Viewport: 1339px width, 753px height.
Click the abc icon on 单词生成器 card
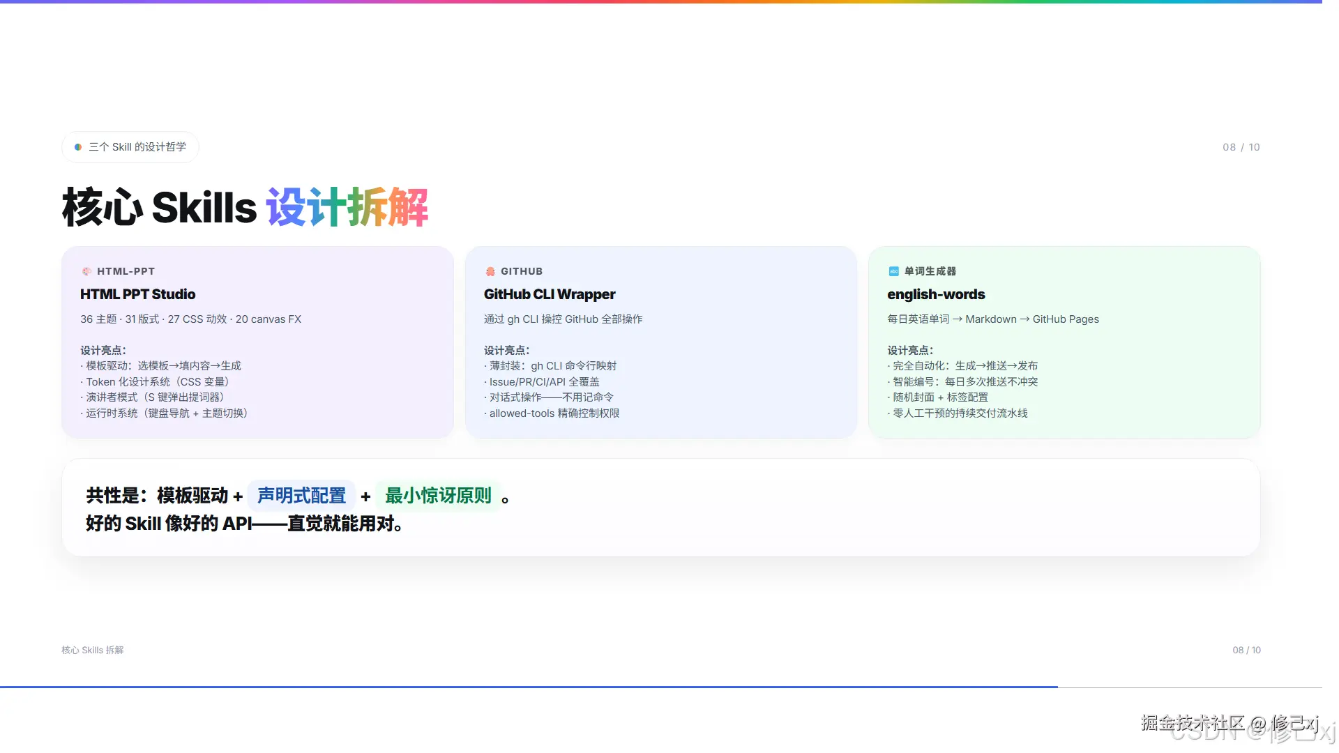(893, 271)
